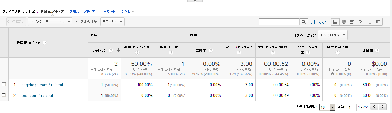Screen dimensions: 392x113
Task: Select the performance bar view icon
Action: [x=353, y=22]
